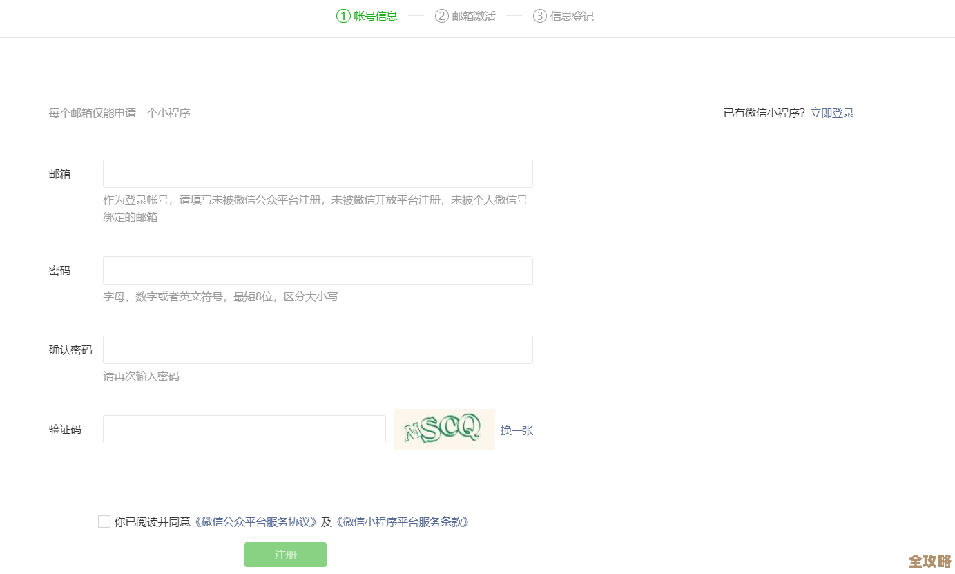Enable the service agreement checkbox
955x574 pixels.
point(104,521)
